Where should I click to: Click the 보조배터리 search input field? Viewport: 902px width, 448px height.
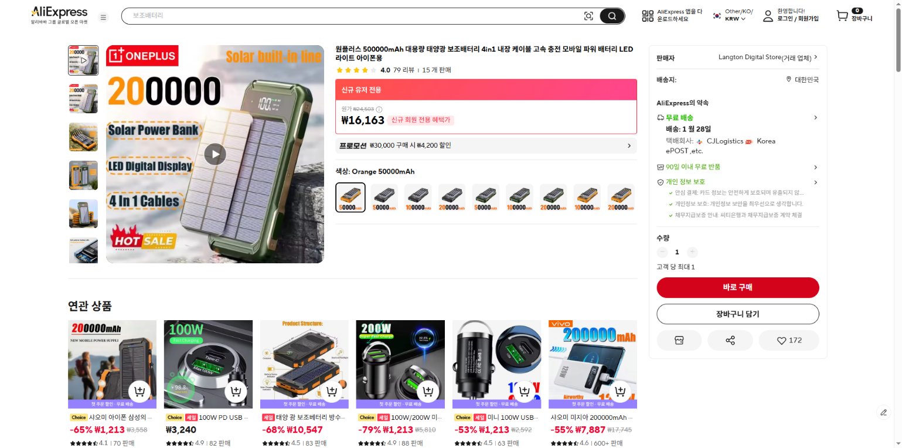click(352, 16)
